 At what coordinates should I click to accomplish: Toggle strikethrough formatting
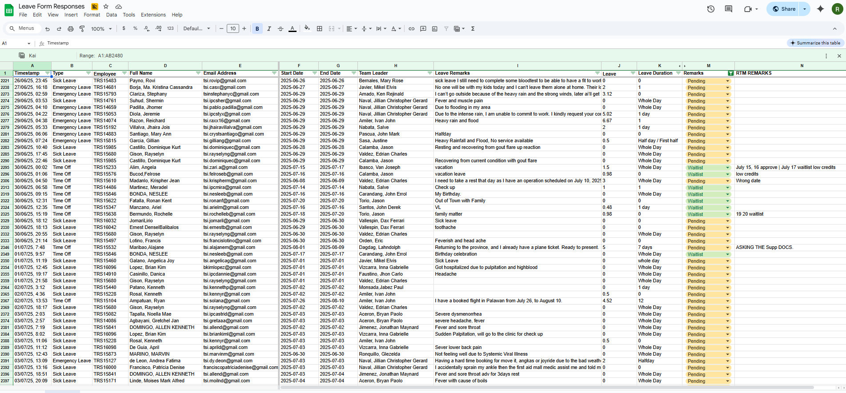point(281,28)
